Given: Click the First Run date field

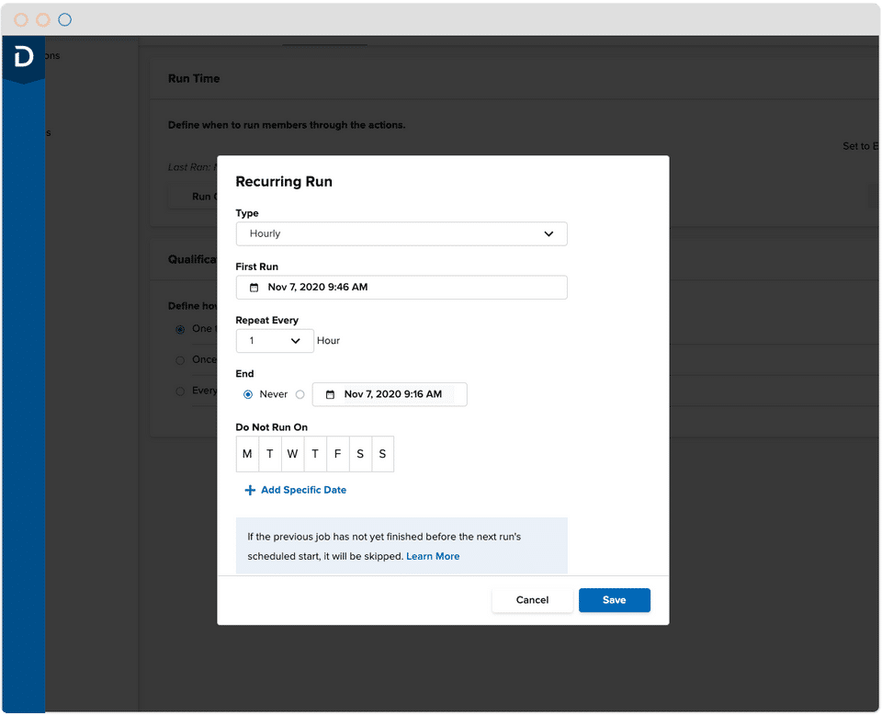Looking at the screenshot, I should (401, 287).
